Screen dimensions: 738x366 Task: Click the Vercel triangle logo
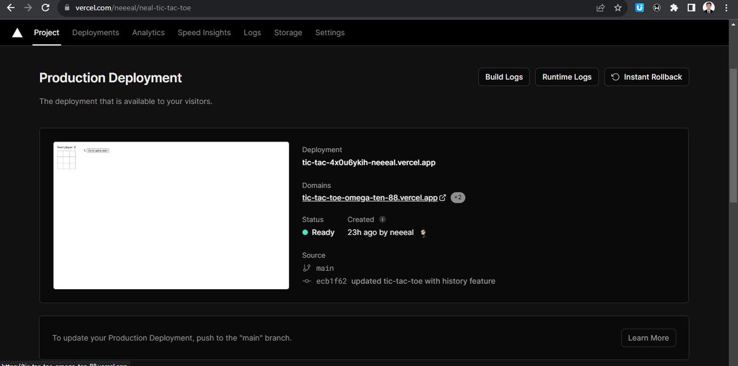coord(17,33)
